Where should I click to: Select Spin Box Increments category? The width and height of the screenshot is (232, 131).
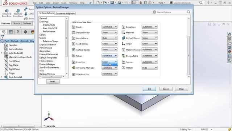(x=49, y=67)
